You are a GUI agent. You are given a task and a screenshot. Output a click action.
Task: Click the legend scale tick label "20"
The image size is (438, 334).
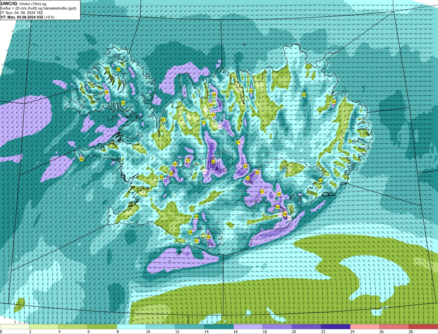pyautogui.click(x=294, y=332)
